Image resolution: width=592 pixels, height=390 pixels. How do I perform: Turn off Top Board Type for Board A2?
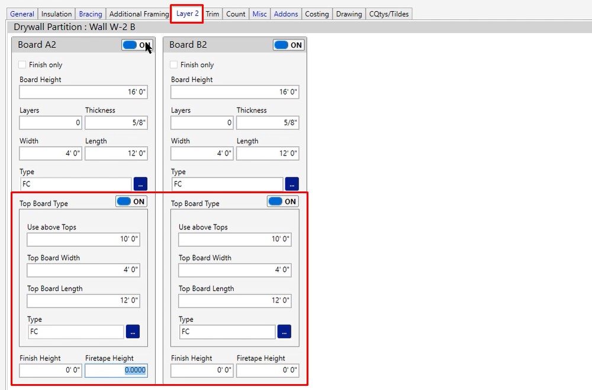(131, 201)
